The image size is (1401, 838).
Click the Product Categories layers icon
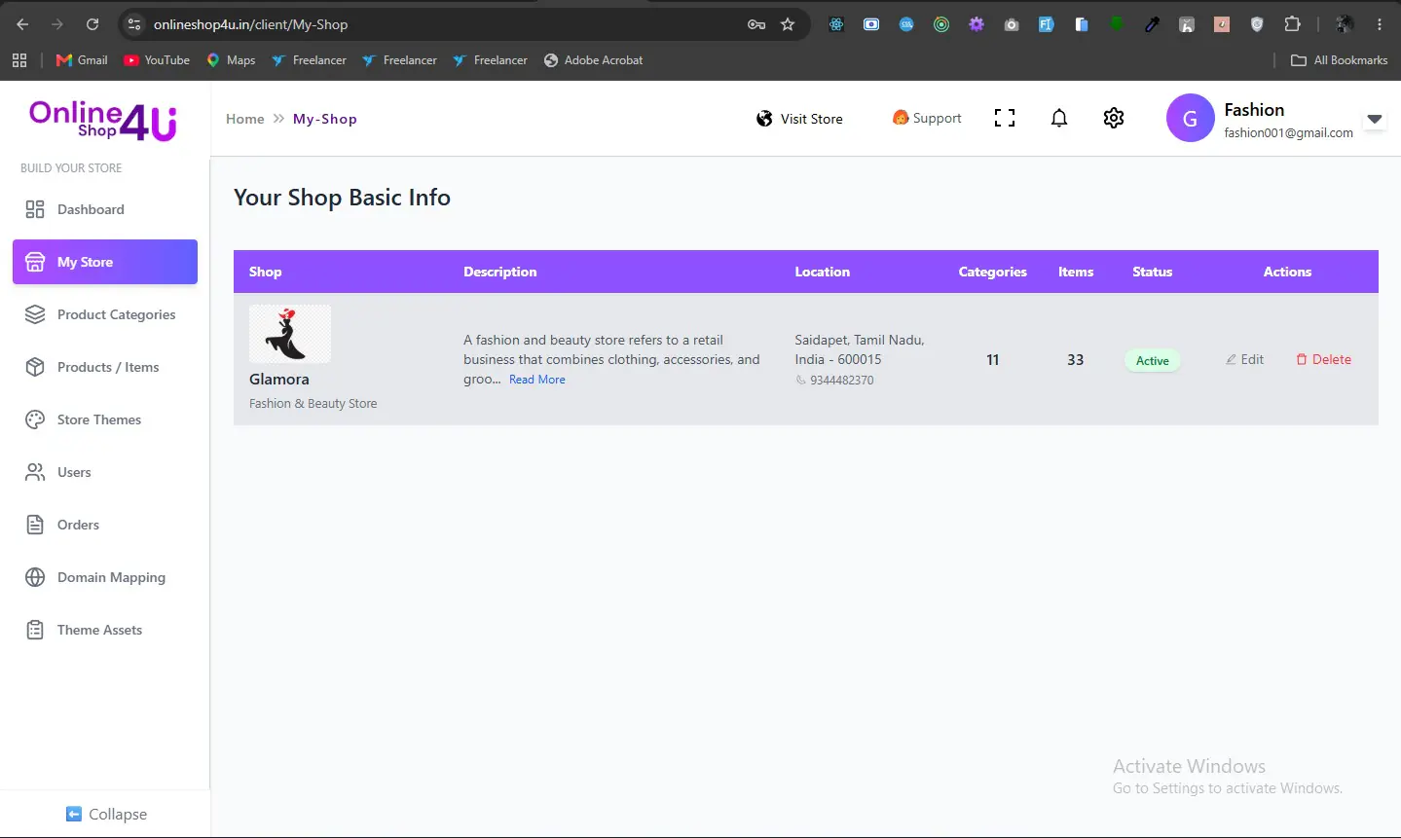(35, 314)
